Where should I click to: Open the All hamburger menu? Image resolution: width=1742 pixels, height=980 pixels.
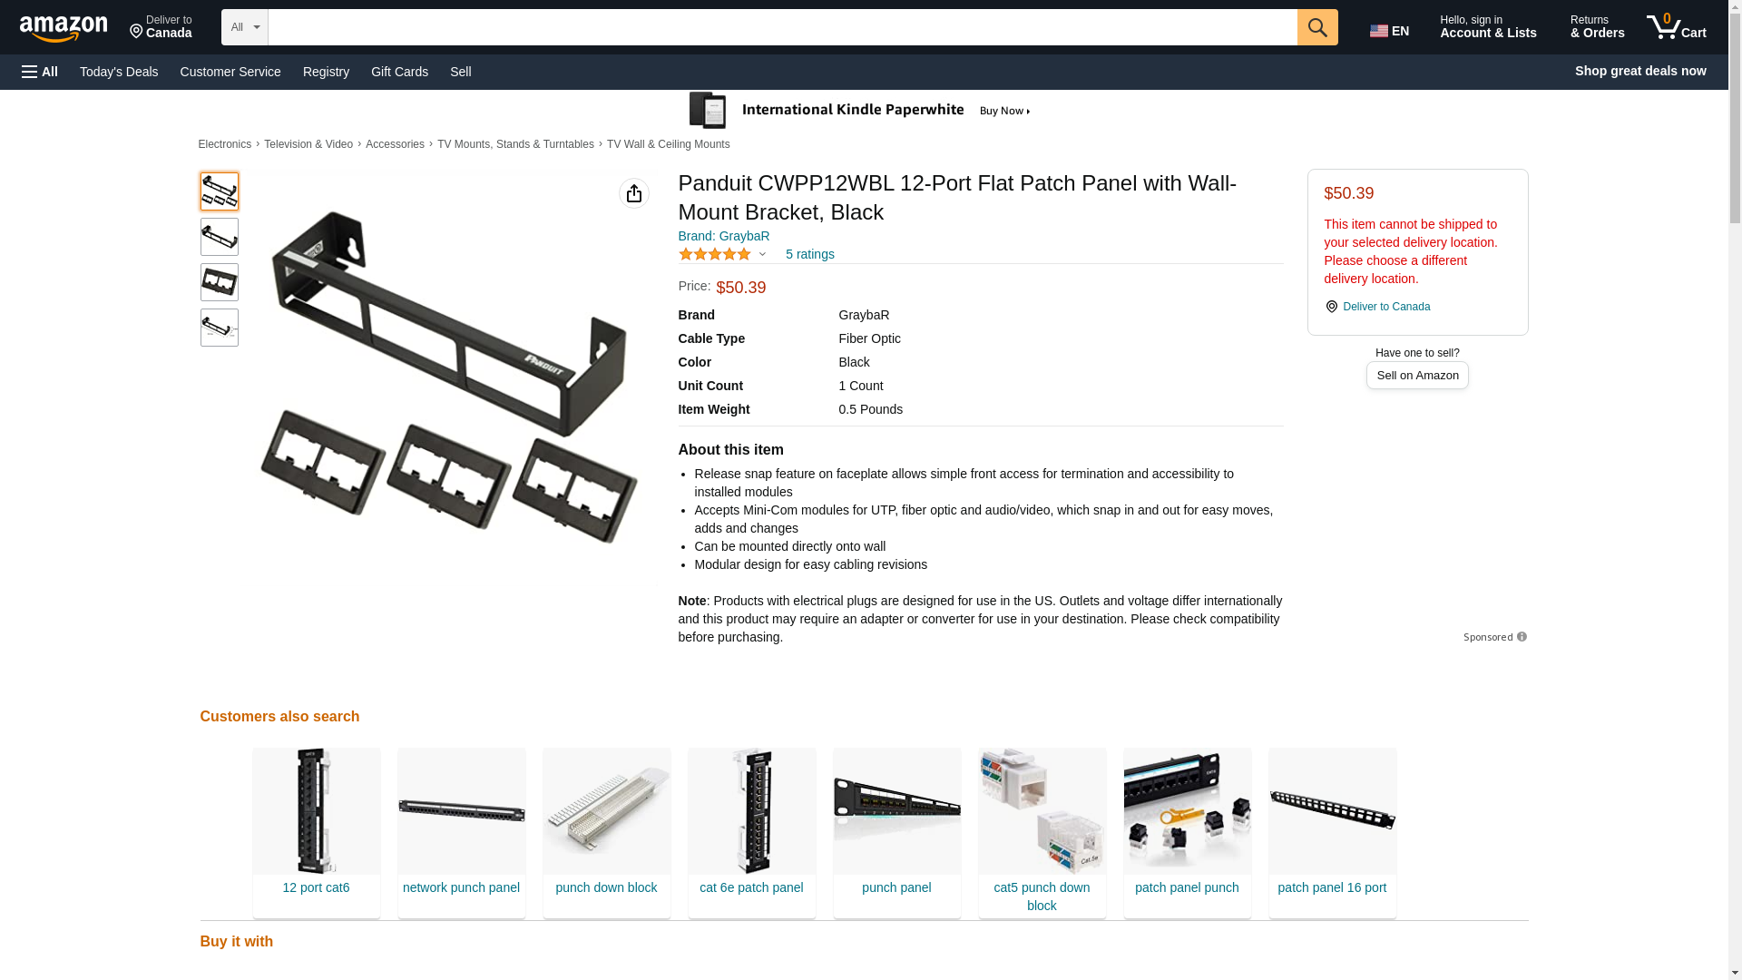click(x=40, y=72)
